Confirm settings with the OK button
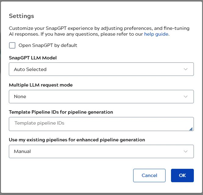Screen dimensions: 203x195 pyautogui.click(x=182, y=175)
